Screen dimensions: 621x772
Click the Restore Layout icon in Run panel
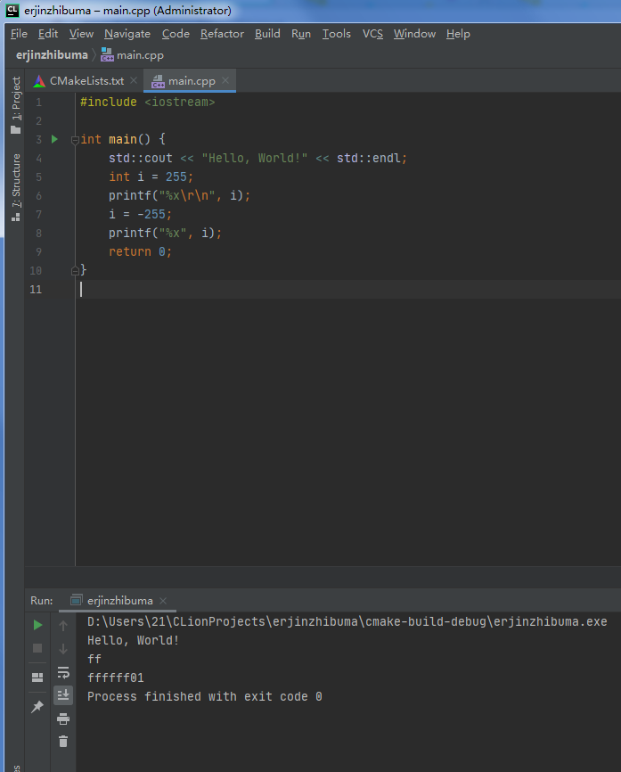pyautogui.click(x=37, y=678)
